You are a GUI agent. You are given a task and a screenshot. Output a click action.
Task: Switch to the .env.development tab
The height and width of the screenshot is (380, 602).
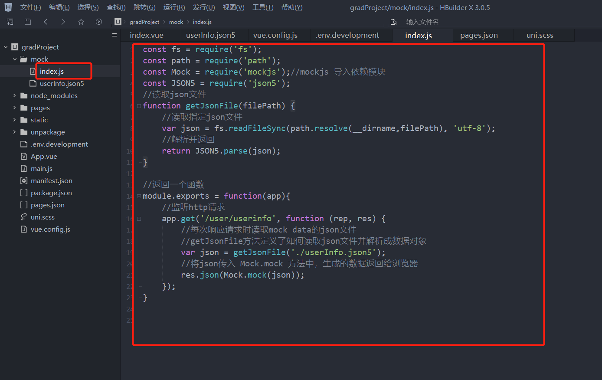pos(347,35)
